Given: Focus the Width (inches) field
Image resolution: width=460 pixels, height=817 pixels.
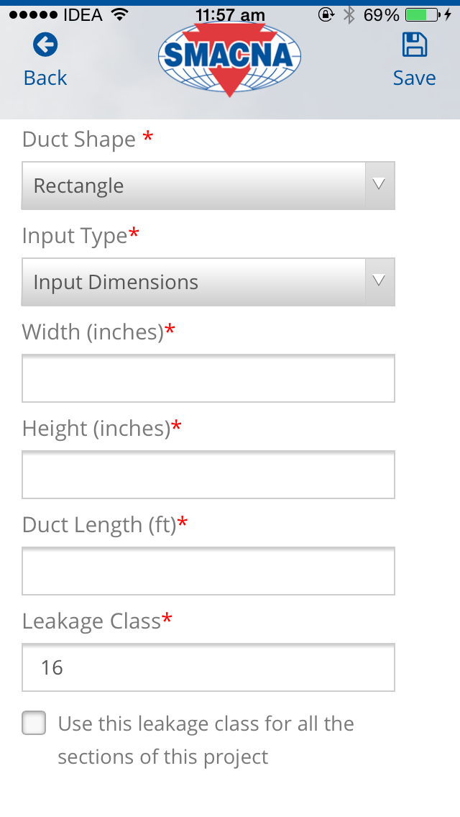Looking at the screenshot, I should (208, 378).
